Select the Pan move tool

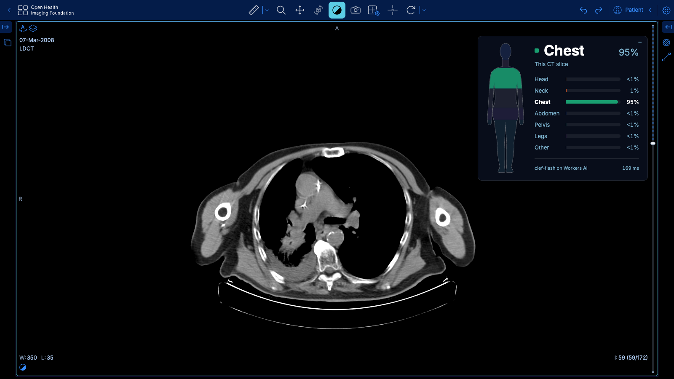click(x=300, y=10)
